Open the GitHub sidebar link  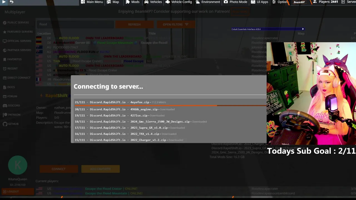11,124
